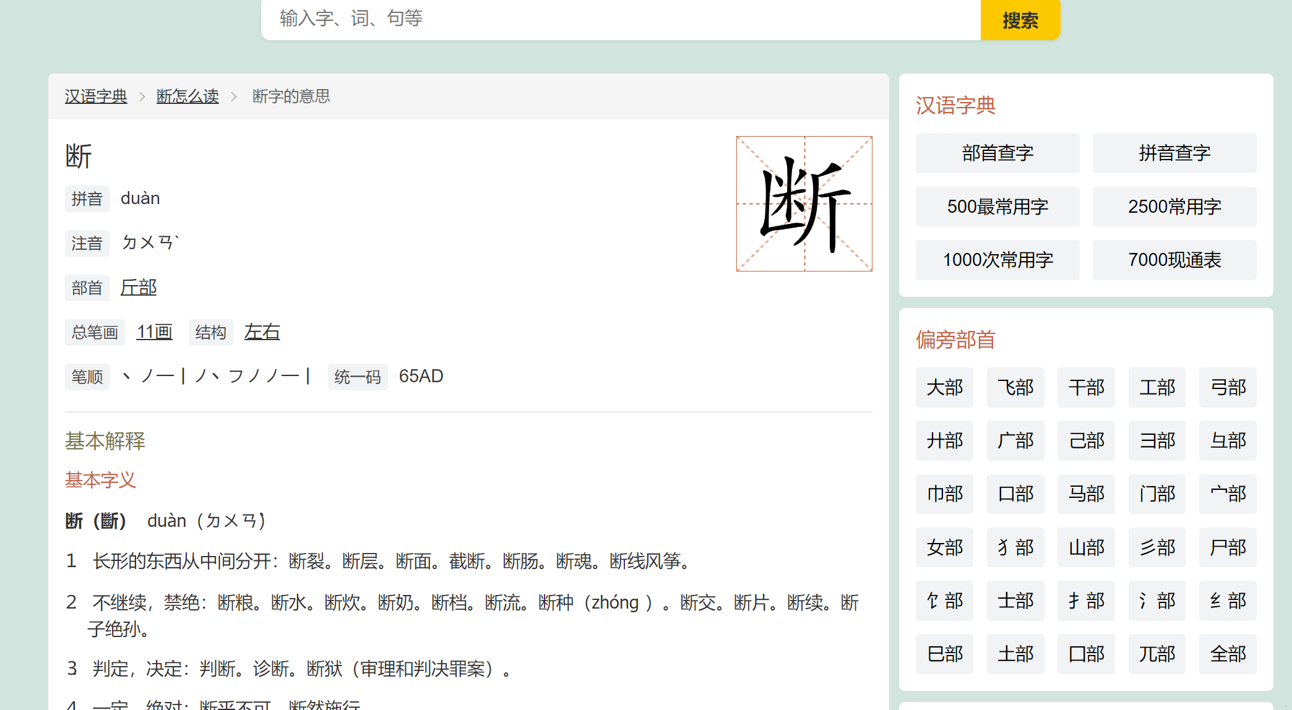1292x710 pixels.
Task: Click the 斤部 radical link
Action: pyautogui.click(x=139, y=287)
